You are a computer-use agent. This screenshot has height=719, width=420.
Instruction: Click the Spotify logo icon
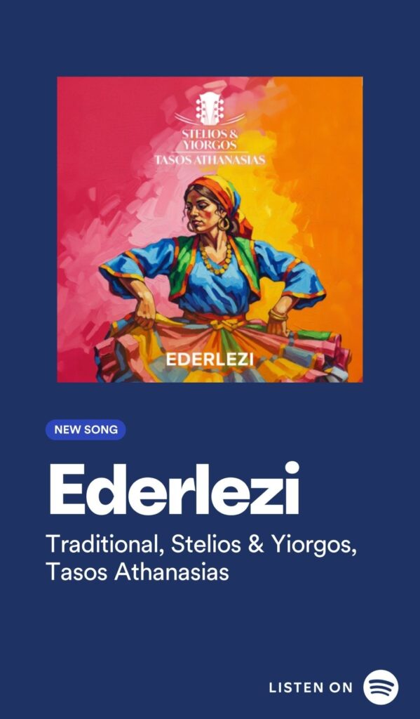pyautogui.click(x=381, y=687)
